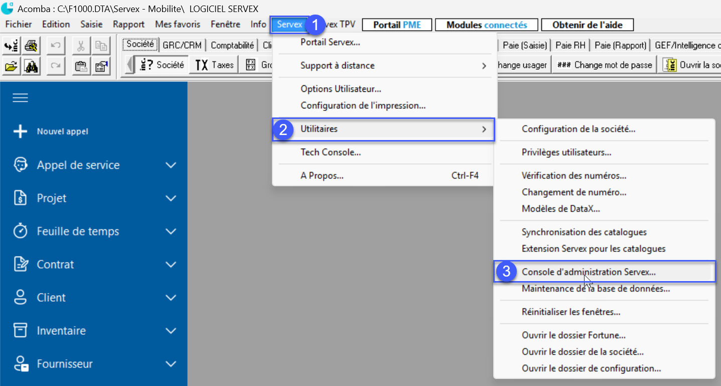Screen dimensions: 721x386
Task: Click the change company icon in the toolbar
Action: [x=11, y=46]
